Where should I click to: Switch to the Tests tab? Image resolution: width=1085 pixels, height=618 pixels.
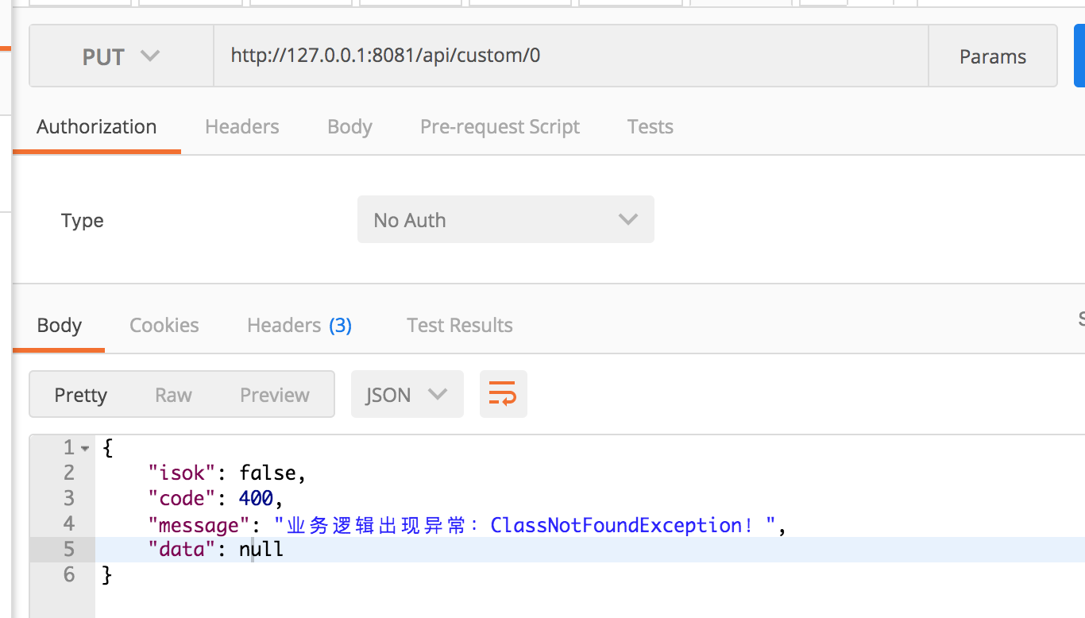click(x=650, y=127)
